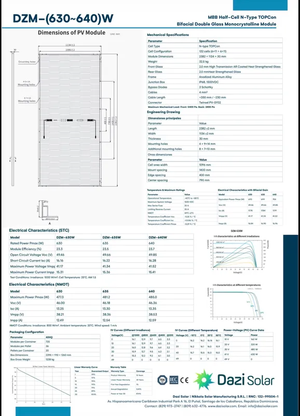Click the 'Warranty Table' heading

(118, 367)
